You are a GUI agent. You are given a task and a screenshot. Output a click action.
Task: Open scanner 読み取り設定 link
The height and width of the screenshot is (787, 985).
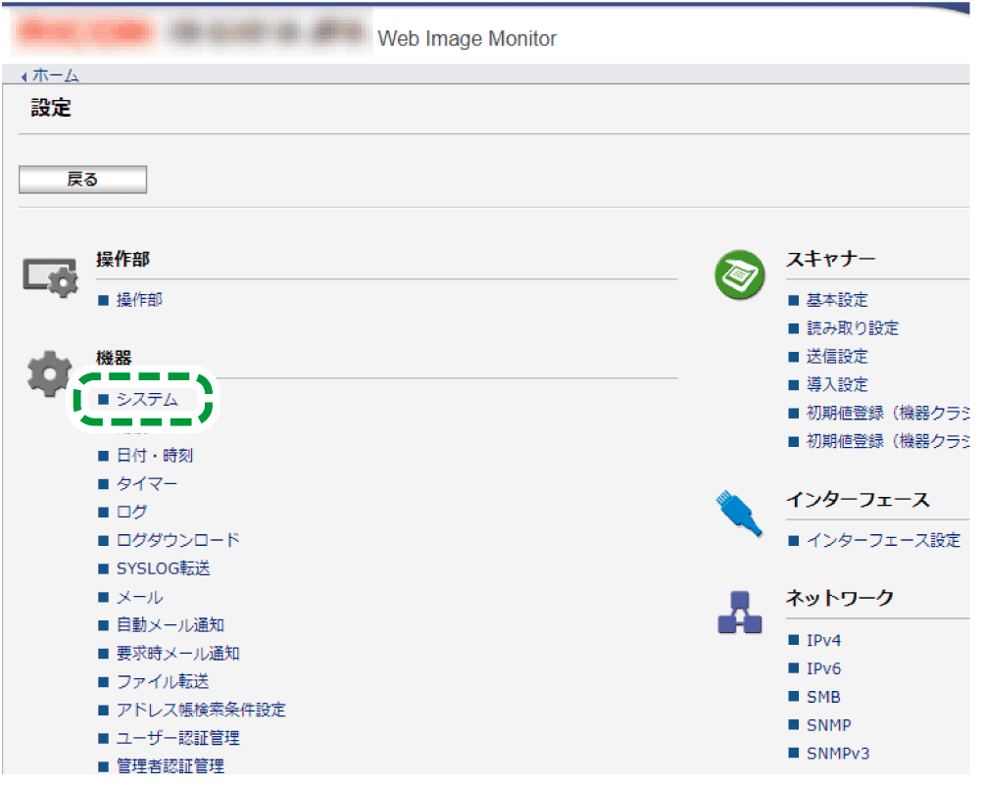852,328
